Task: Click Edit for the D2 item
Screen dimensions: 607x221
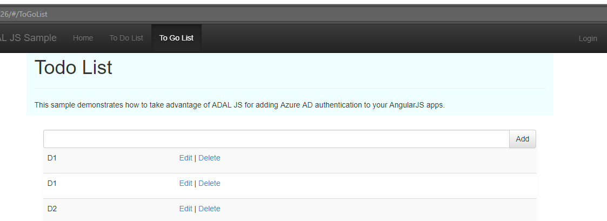Action: click(185, 209)
